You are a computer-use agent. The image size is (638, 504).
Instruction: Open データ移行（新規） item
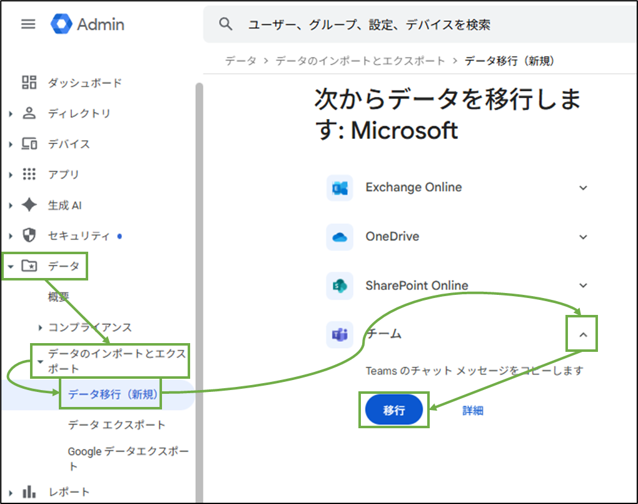(113, 394)
